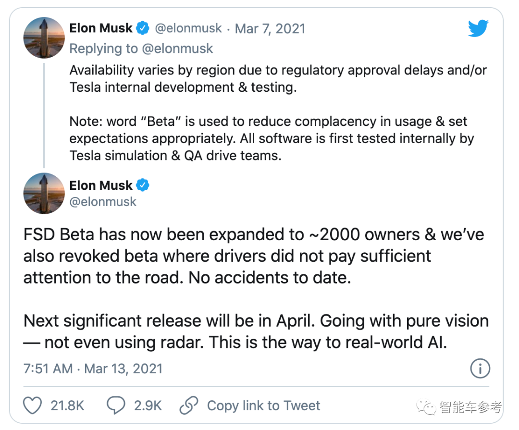Like the tweet with the heart icon
The height and width of the screenshot is (430, 519).
(x=33, y=406)
